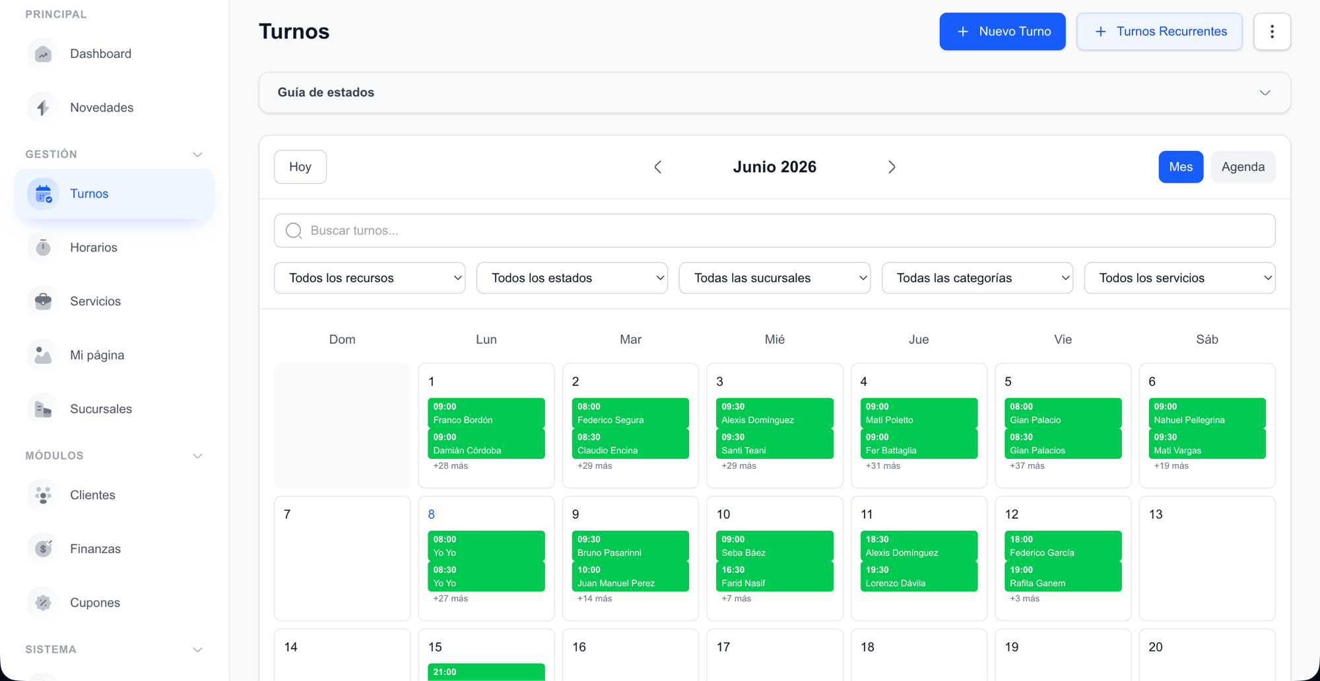Click the Hoy button
Image resolution: width=1320 pixels, height=681 pixels.
click(x=300, y=167)
